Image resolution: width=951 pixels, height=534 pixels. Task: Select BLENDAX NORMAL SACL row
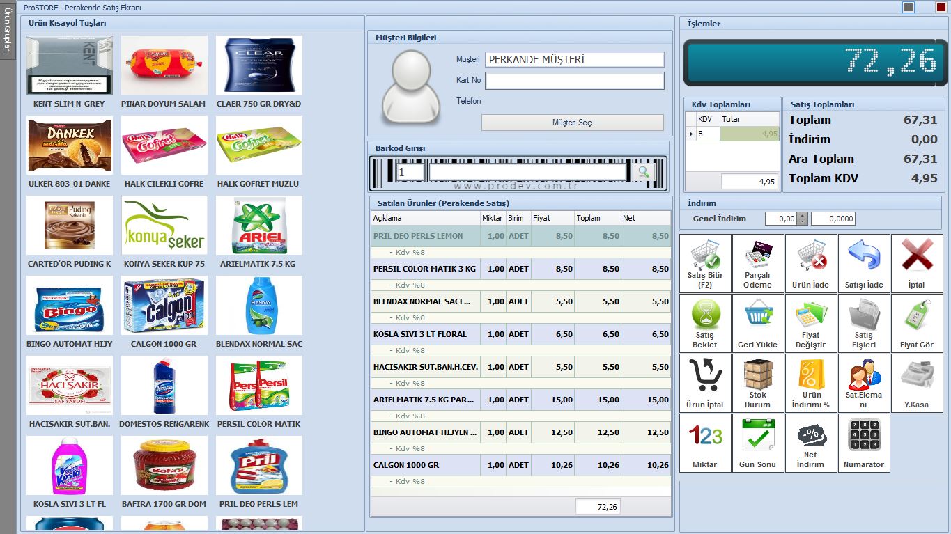(x=521, y=301)
